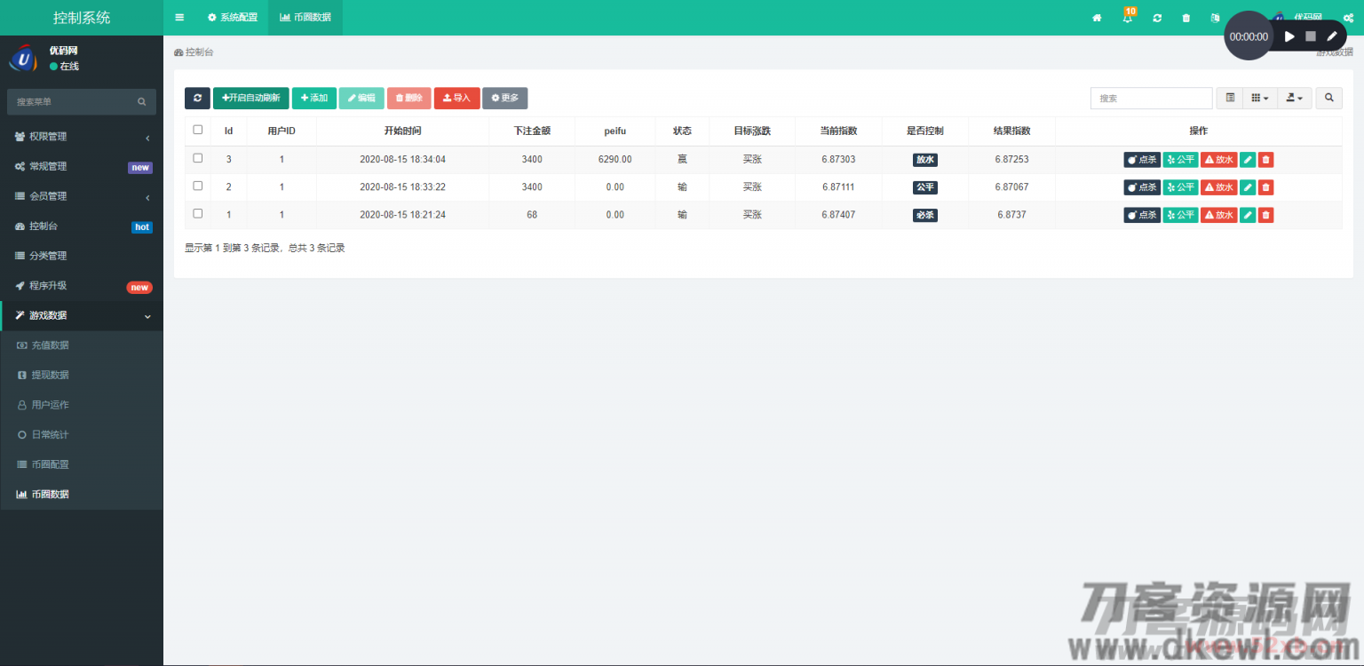Open the columns grid dropdown

coord(1259,98)
